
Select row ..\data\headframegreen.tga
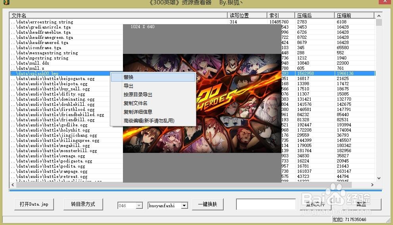[192, 37]
